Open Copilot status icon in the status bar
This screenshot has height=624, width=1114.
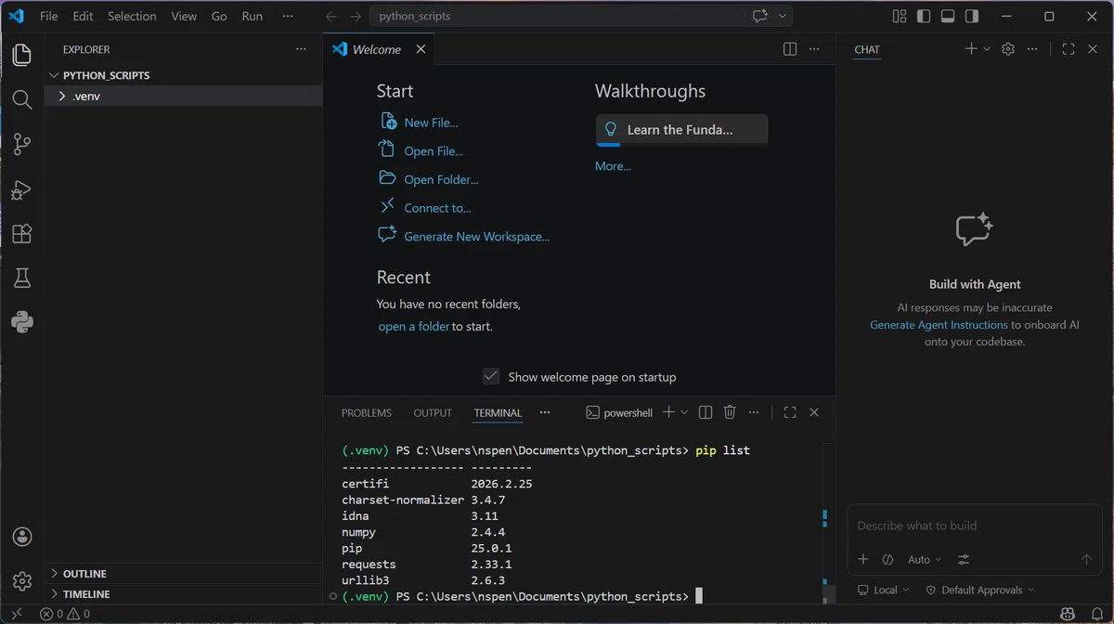1069,614
